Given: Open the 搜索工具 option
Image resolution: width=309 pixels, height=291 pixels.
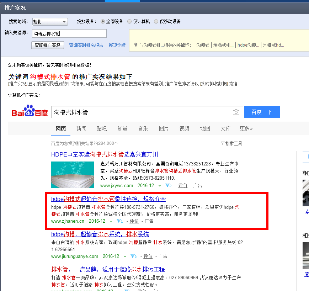Looking at the screenshot, I should coord(234,143).
